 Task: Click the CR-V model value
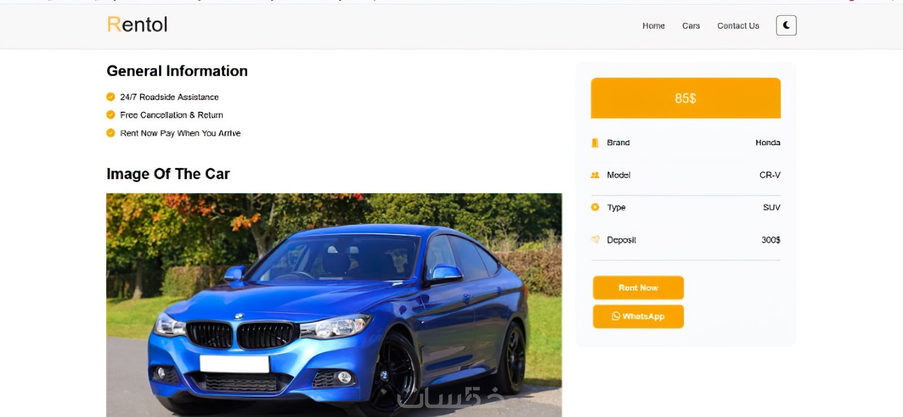[x=770, y=175]
